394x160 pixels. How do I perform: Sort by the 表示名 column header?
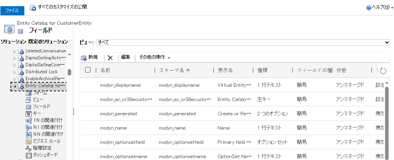tap(225, 70)
